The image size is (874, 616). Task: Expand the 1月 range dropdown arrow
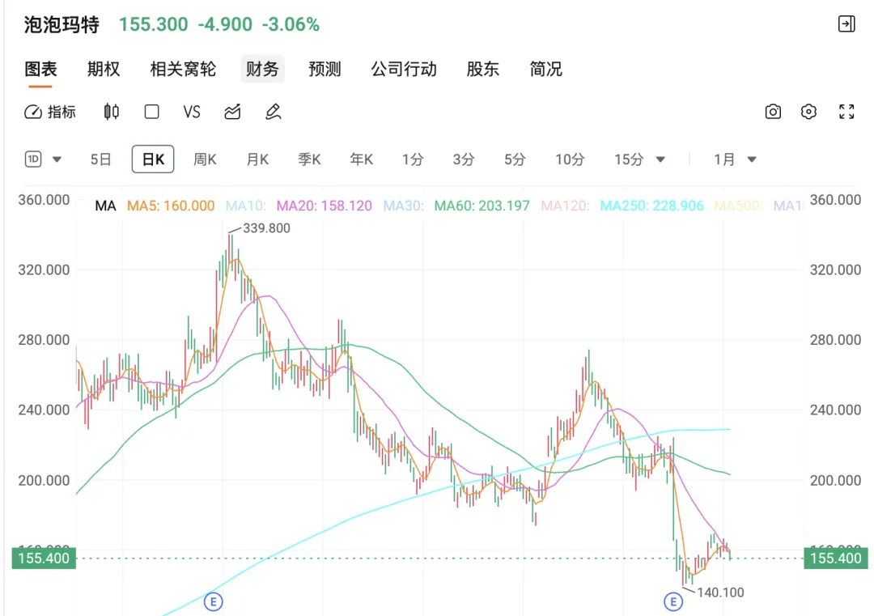coord(752,159)
